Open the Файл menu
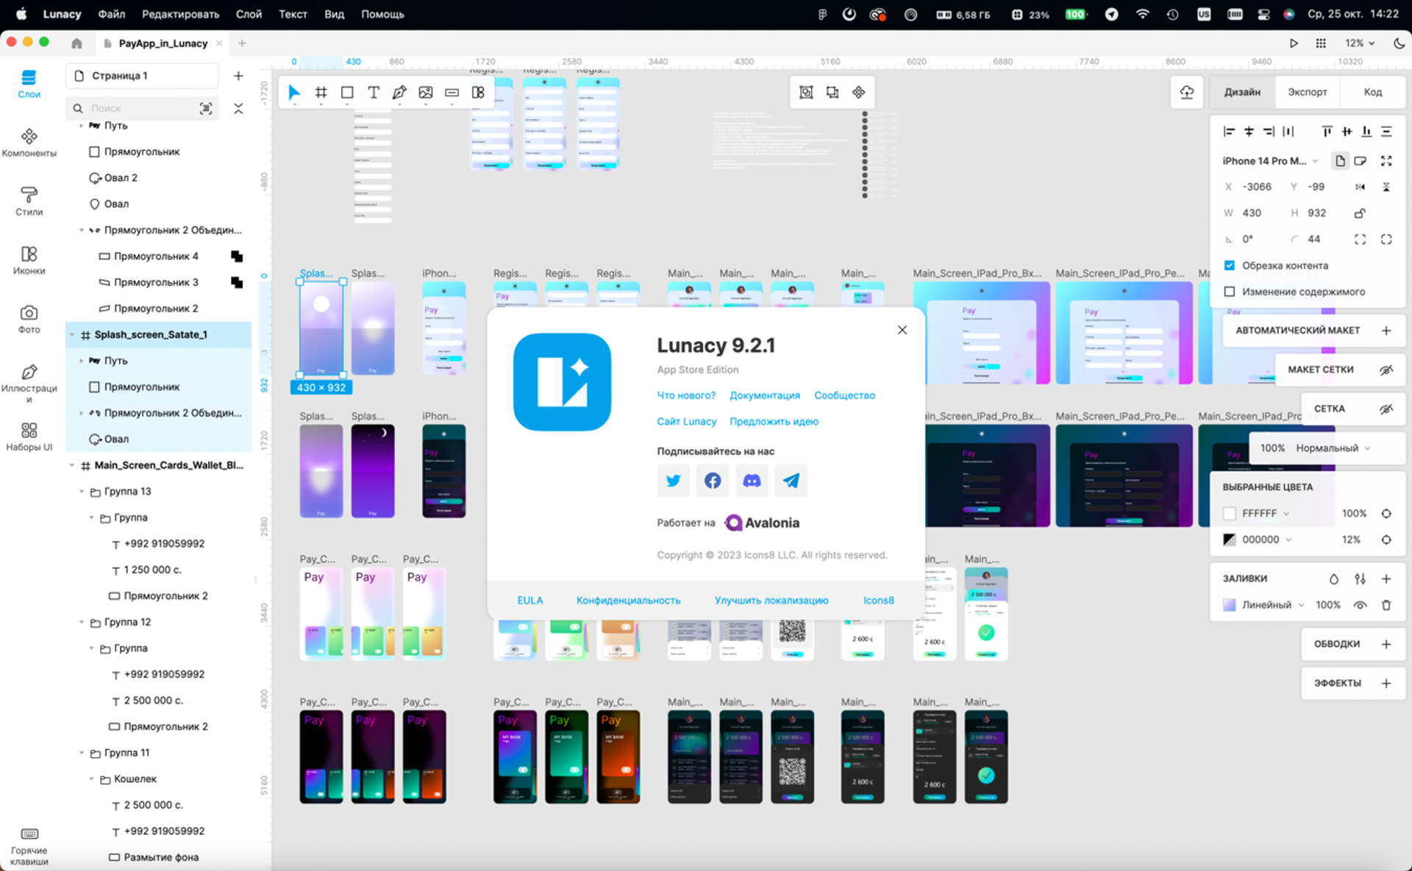 click(111, 14)
